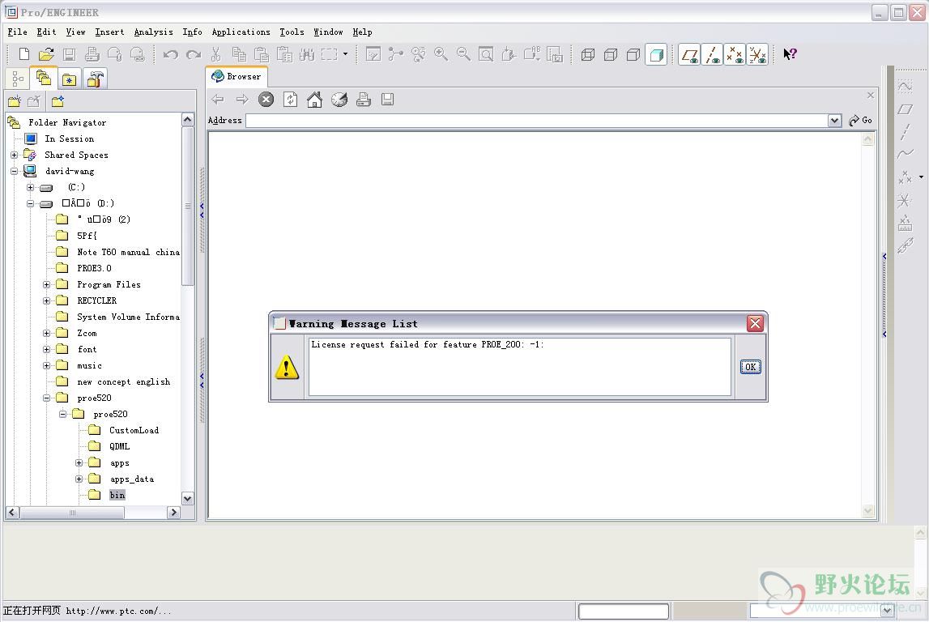Click the Folder Navigator scroll down arrow

(x=187, y=499)
